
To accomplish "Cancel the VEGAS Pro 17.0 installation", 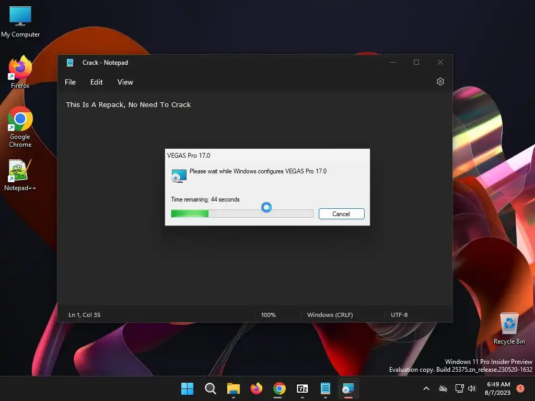I will 341,214.
